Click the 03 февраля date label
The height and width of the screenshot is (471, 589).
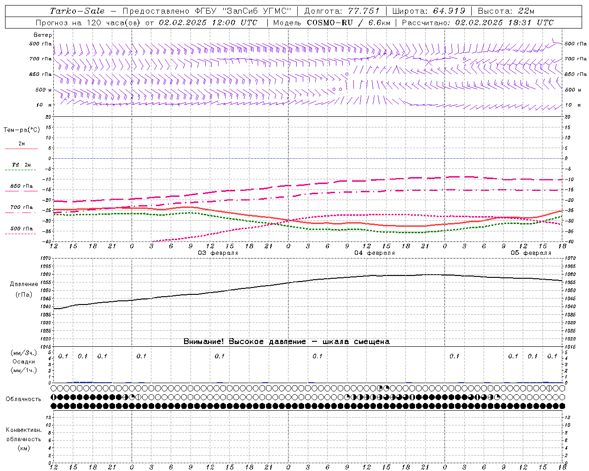(218, 253)
